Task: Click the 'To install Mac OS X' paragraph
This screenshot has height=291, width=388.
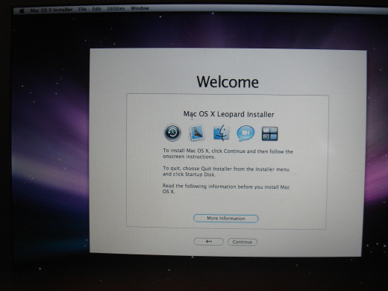Action: point(228,154)
